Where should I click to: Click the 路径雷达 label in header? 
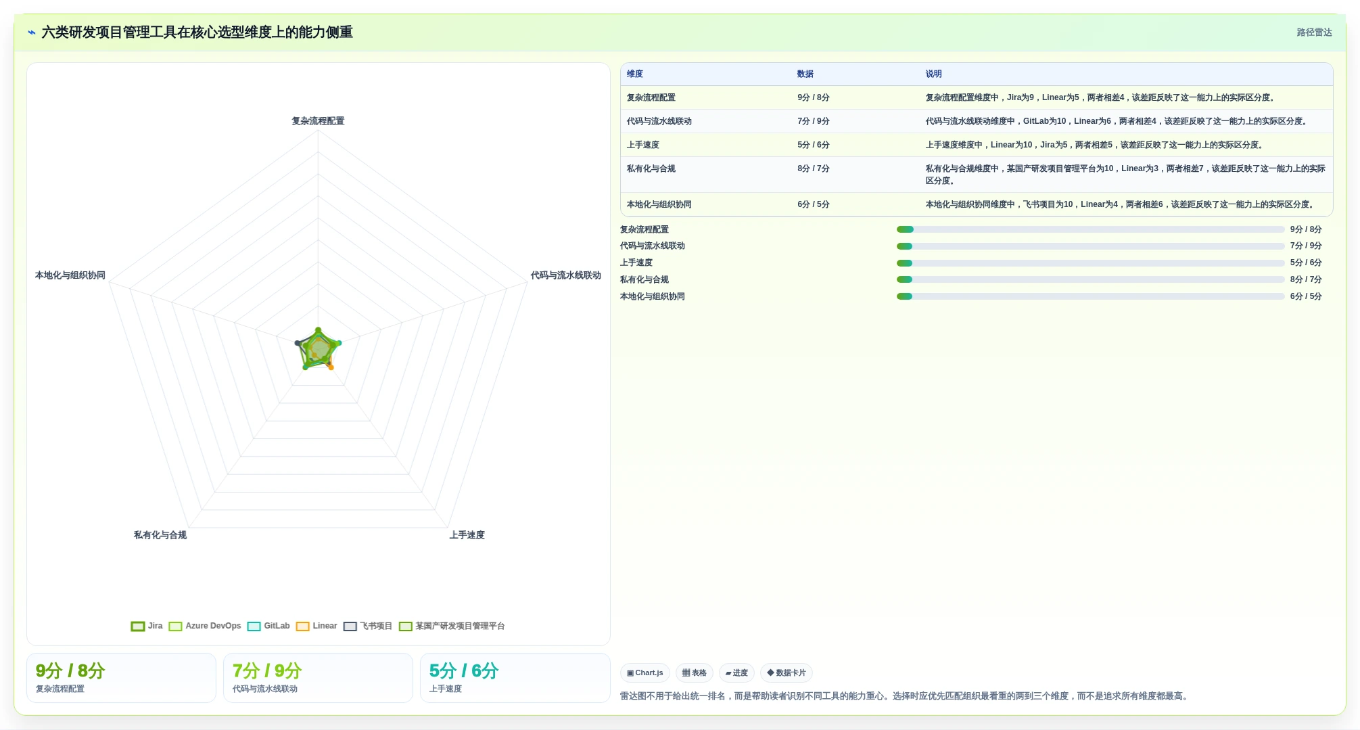[1314, 32]
